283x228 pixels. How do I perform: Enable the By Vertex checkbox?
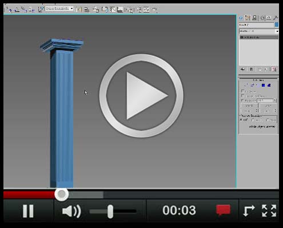point(242,91)
